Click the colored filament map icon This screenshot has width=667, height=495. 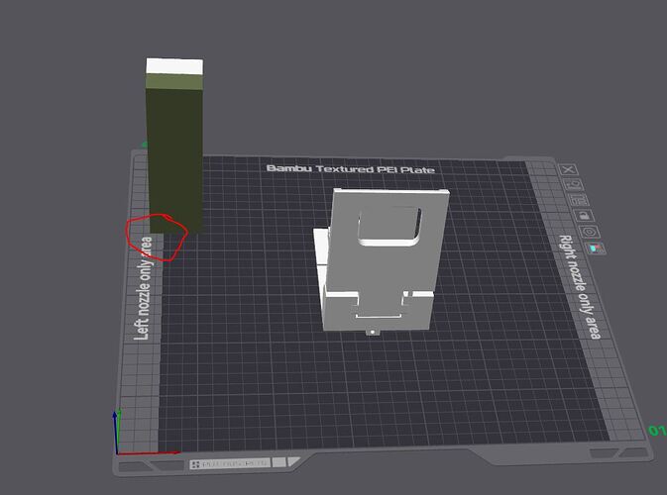(596, 248)
